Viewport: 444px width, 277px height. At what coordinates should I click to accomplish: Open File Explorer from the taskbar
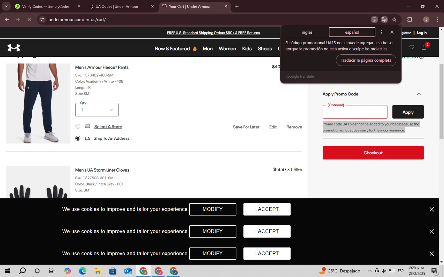pyautogui.click(x=98, y=271)
